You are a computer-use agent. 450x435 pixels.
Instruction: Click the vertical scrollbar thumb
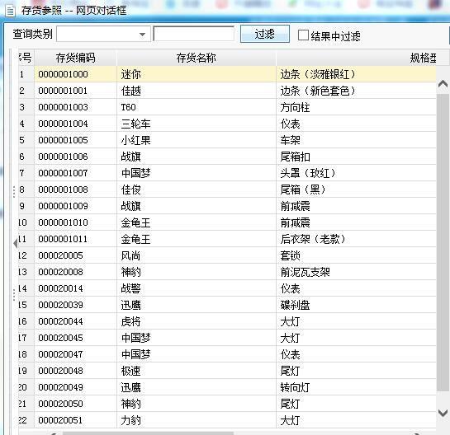click(x=443, y=242)
